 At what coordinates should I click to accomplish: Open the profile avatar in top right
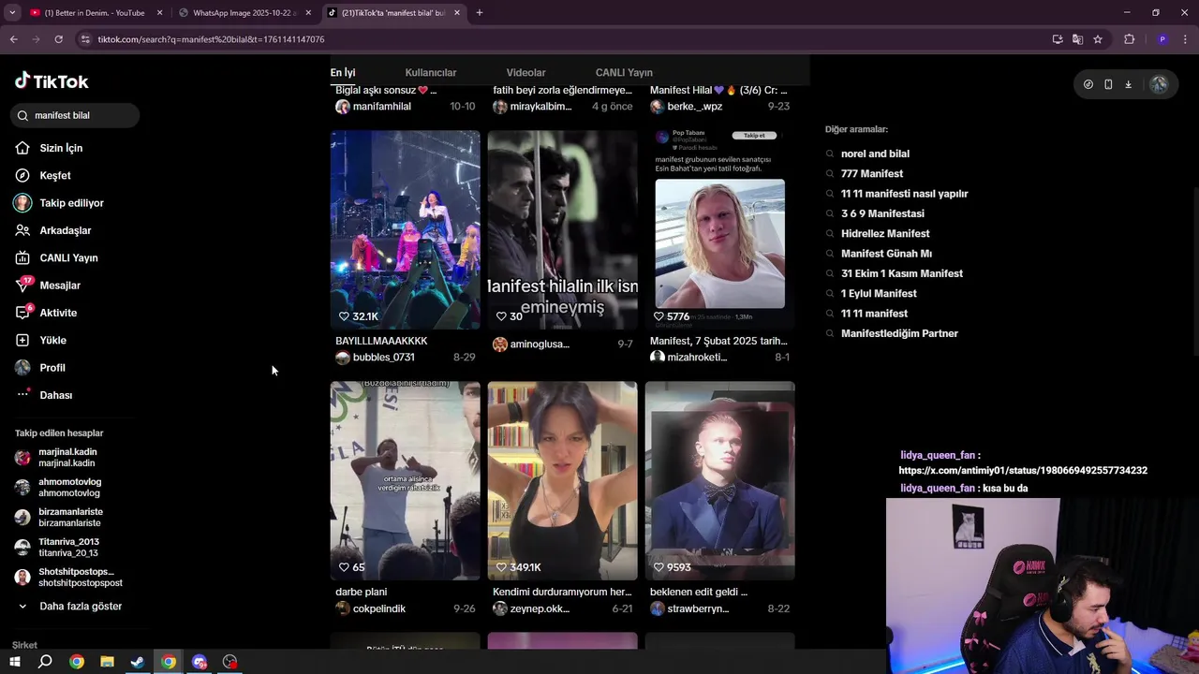(x=1159, y=84)
